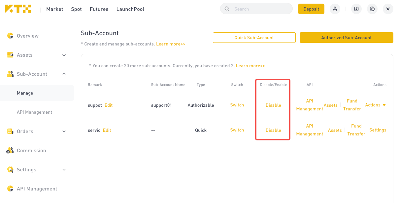Screen dimensions: 399x203
Task: Click the Orders sidebar icon
Action: (10, 131)
